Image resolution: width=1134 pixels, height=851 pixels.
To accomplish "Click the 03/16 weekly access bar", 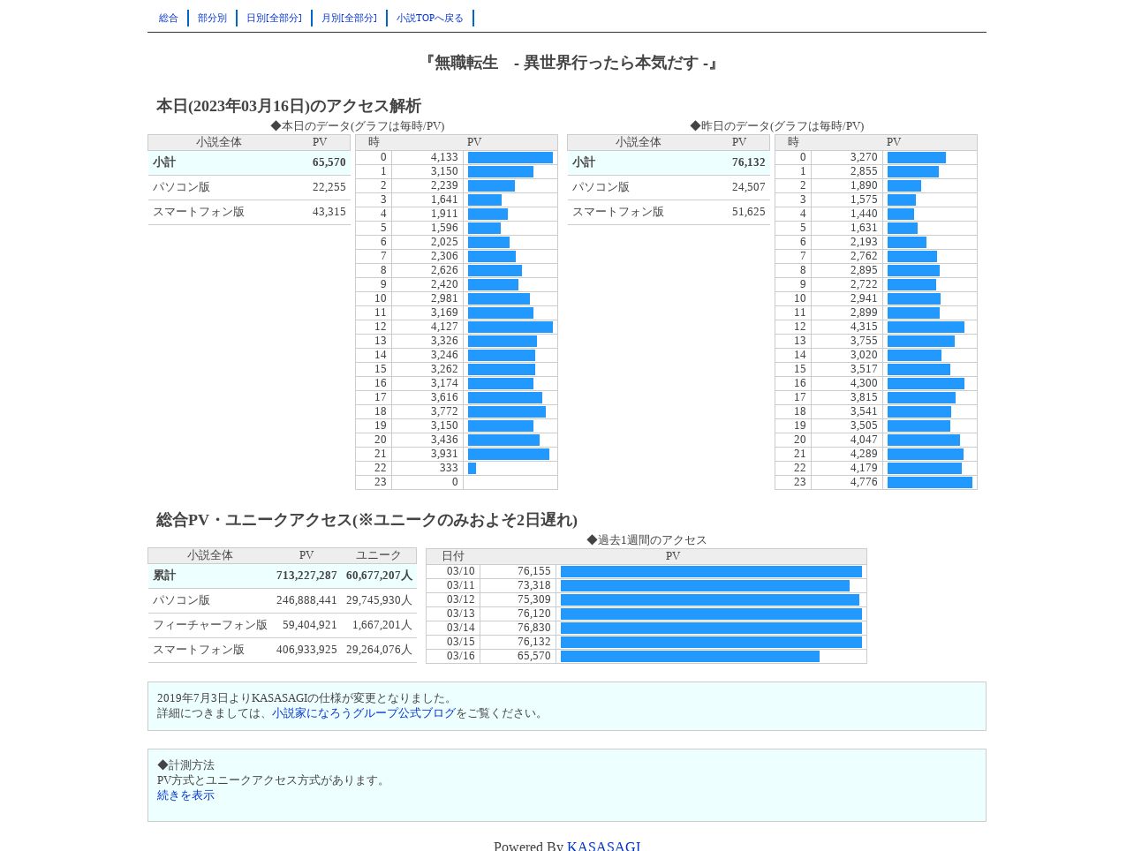I will (690, 657).
